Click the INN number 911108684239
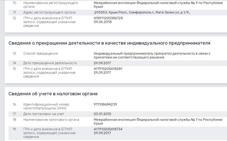This screenshot has width=227, height=141. (105, 104)
